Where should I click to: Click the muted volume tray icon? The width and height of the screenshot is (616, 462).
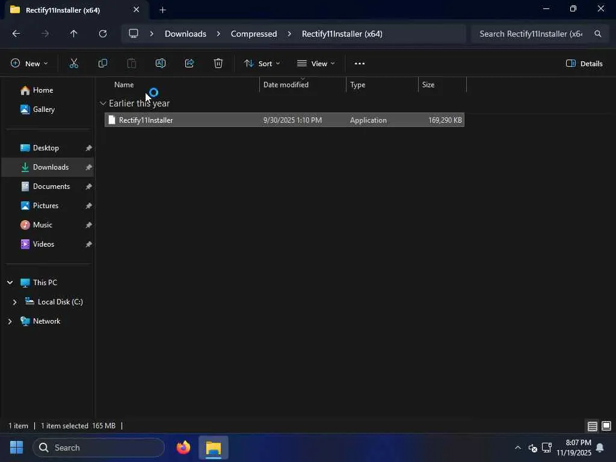[533, 448]
